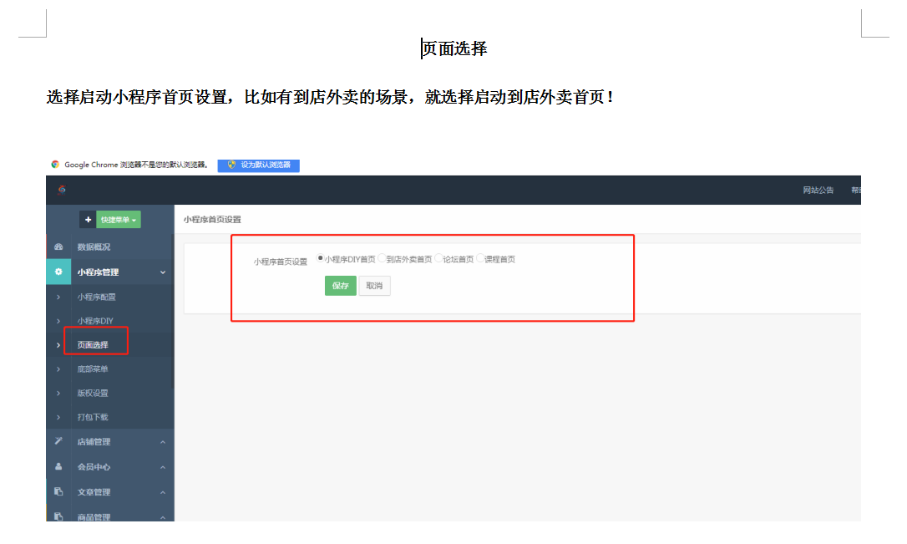The image size is (907, 544).
Task: Click the plus icon beside 快捷菜单
Action: (88, 220)
